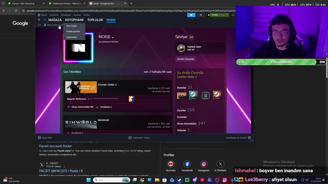Open Steam Big Picture monitor icon
The image size is (328, 184).
233,15
